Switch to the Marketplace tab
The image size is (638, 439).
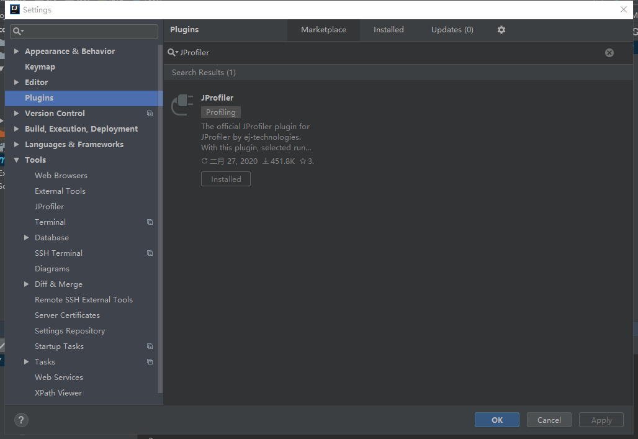tap(323, 30)
